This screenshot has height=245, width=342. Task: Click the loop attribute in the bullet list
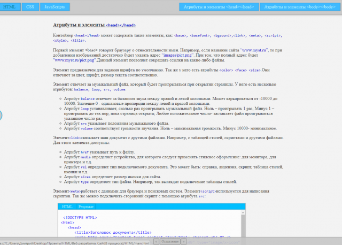tap(85, 109)
